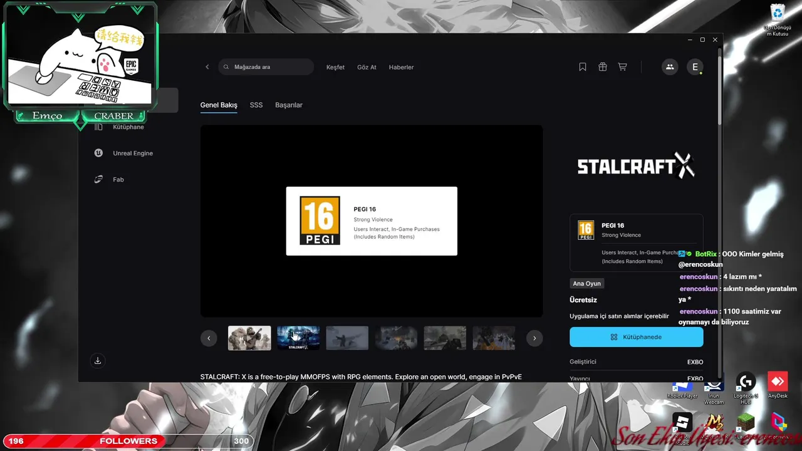This screenshot has width=802, height=451.
Task: Open the gift redeem icon
Action: (x=603, y=67)
